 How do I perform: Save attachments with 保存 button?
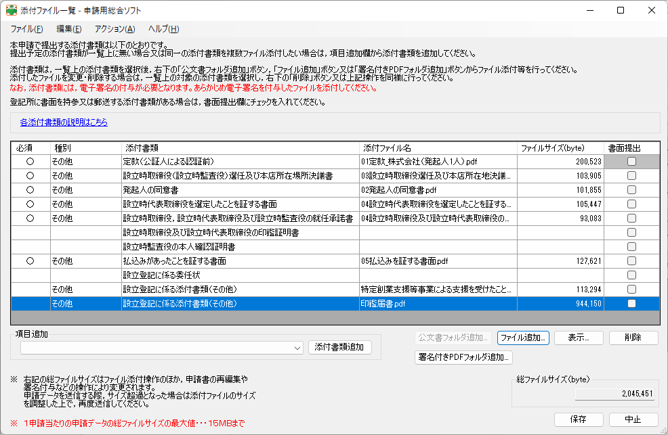(x=579, y=419)
